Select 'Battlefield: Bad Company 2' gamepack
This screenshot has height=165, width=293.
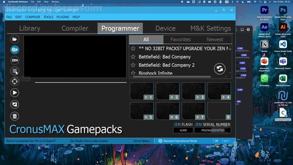click(x=167, y=65)
